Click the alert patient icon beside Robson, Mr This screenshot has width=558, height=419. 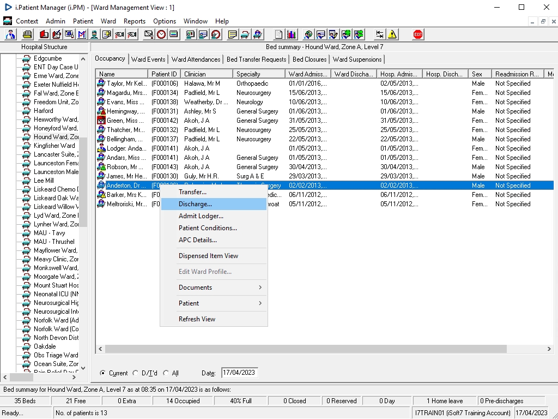(x=101, y=167)
